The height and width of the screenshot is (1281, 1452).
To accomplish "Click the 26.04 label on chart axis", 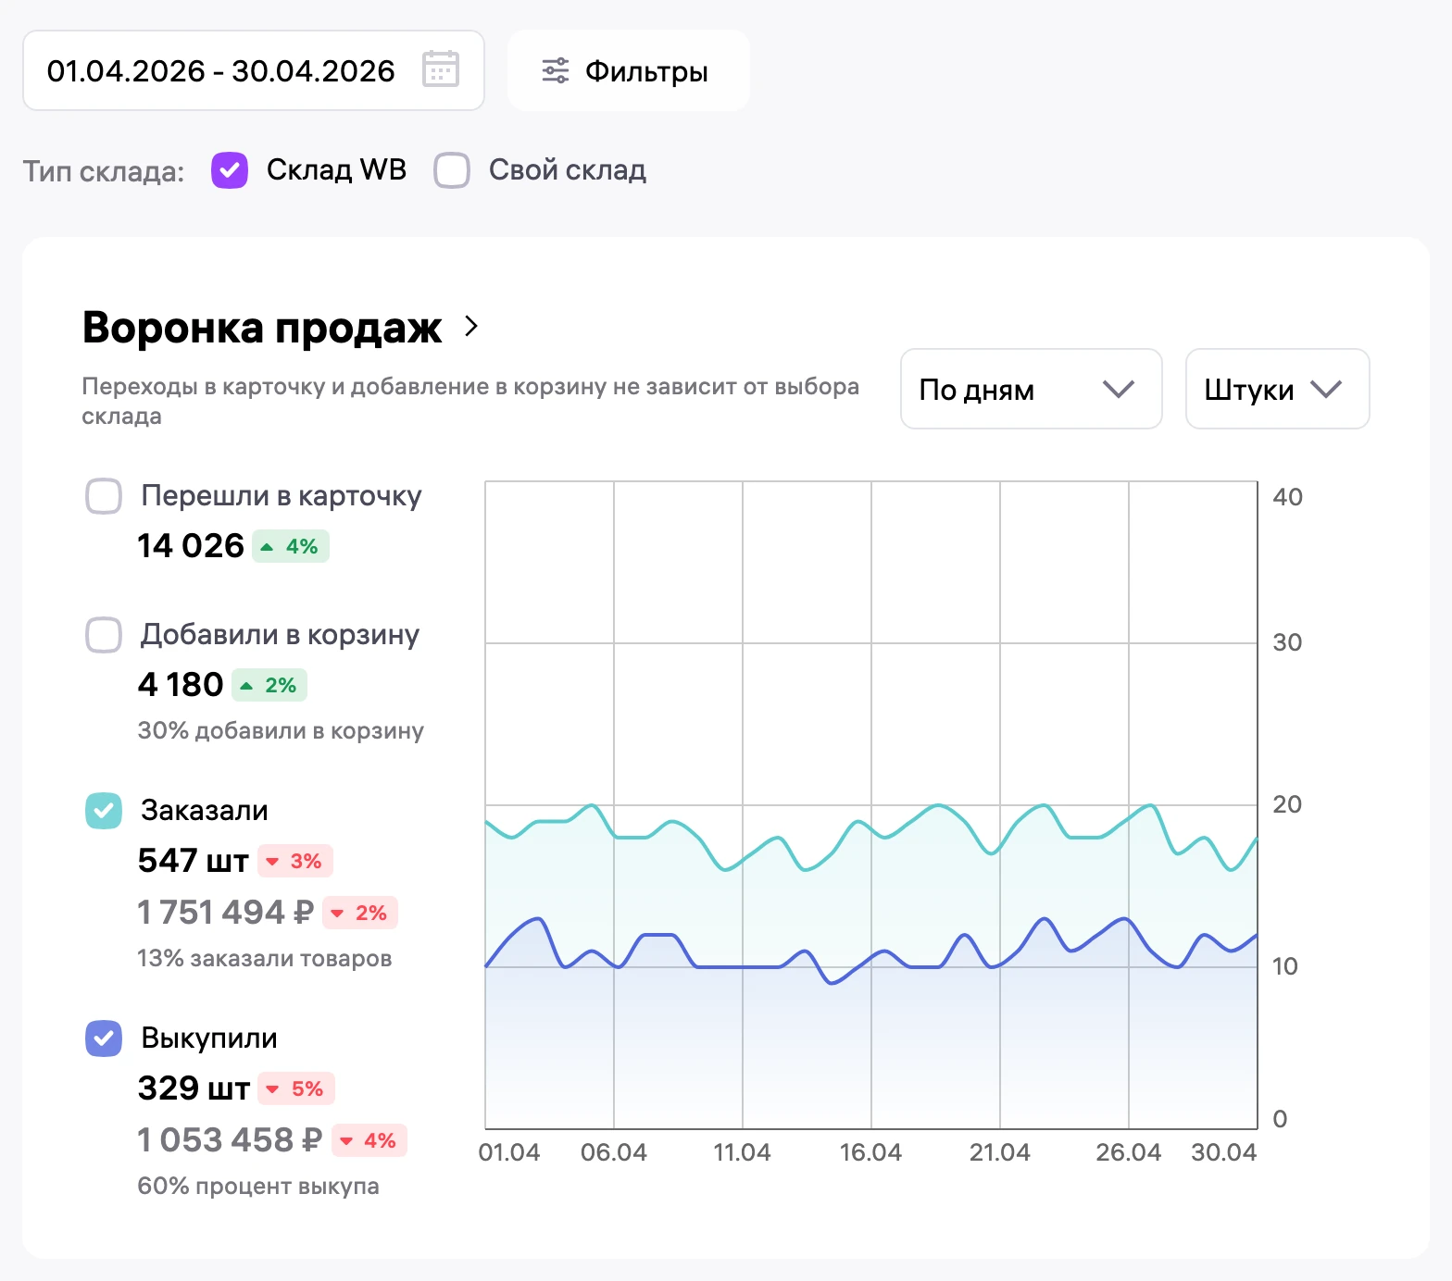I will point(1128,1152).
